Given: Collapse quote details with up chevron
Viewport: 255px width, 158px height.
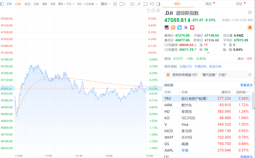Looking at the screenshot, I should click(x=208, y=53).
